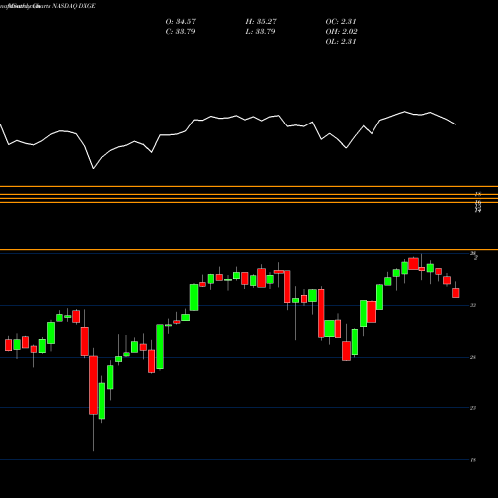498x498 pixels.
Task: Select the high price value H: 35.27
Action: [x=261, y=22]
